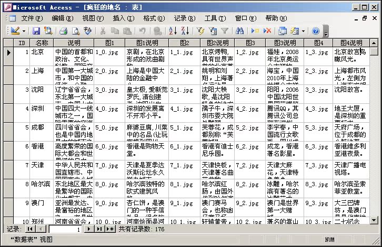Click New Record toolbar icon
The height and width of the screenshot is (247, 382).
(255, 31)
